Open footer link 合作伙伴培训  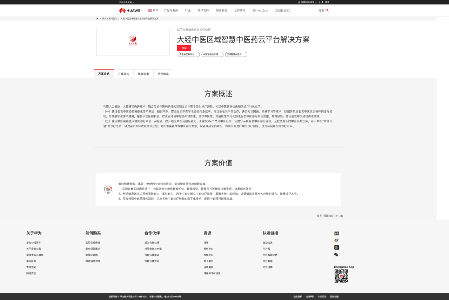click(152, 255)
